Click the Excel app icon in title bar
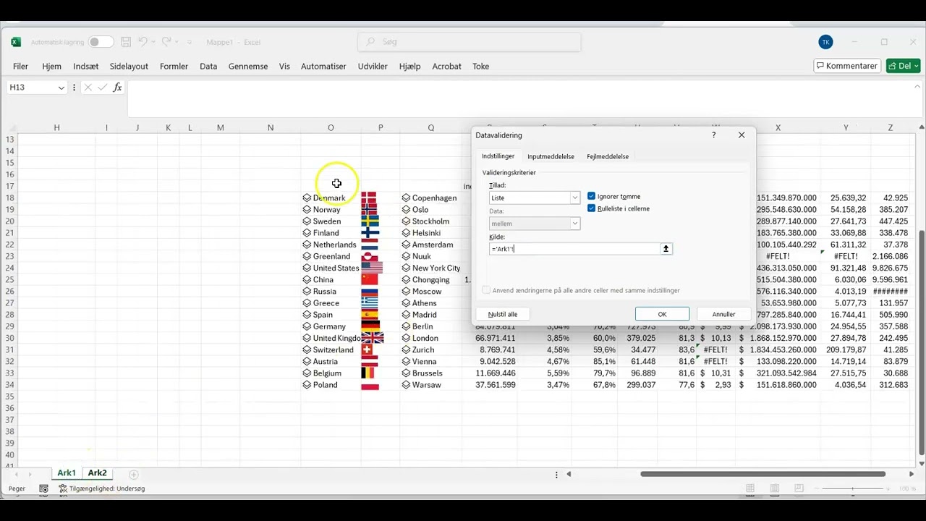 pos(16,42)
